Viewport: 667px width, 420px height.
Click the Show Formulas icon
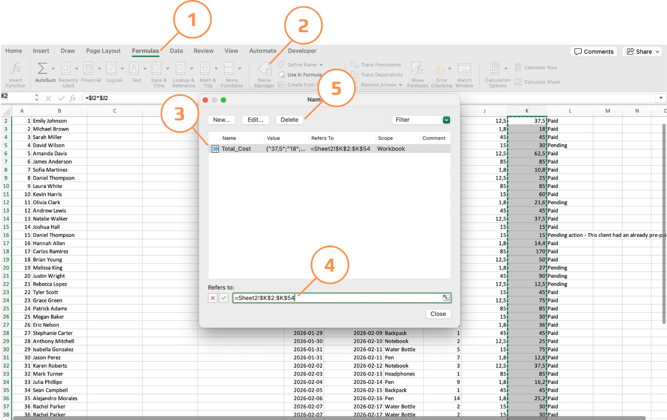pos(417,69)
